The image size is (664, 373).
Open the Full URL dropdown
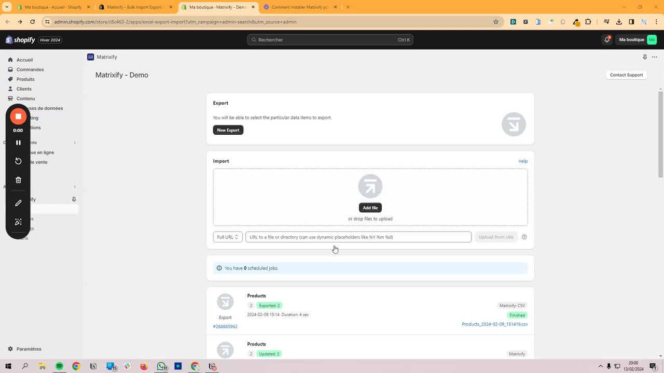point(228,237)
